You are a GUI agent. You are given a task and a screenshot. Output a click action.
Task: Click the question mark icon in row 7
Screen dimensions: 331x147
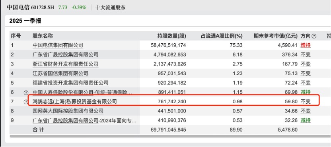[26, 102]
